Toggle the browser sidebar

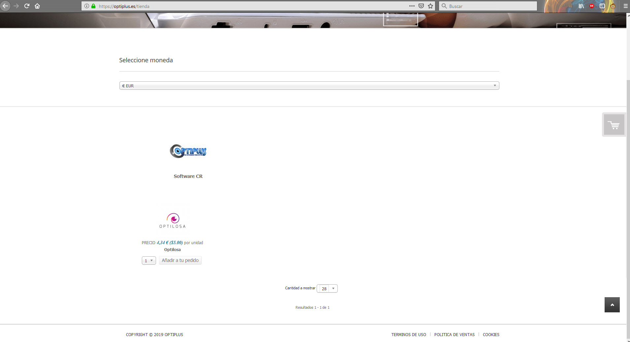coord(602,6)
